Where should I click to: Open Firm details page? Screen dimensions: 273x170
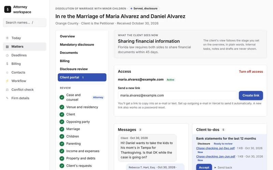click(x=25, y=98)
